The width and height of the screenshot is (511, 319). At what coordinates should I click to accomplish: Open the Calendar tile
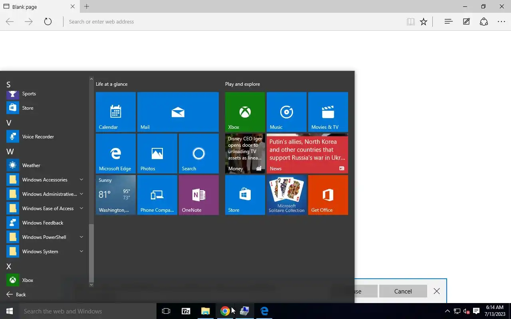coord(116,112)
